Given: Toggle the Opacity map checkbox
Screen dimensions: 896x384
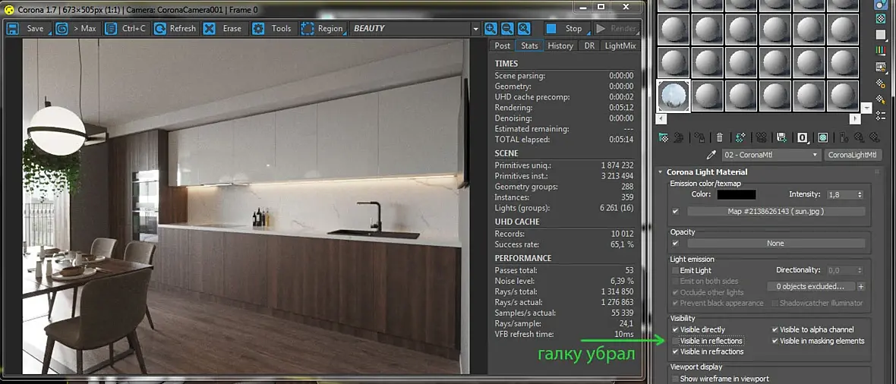Looking at the screenshot, I should [x=676, y=243].
